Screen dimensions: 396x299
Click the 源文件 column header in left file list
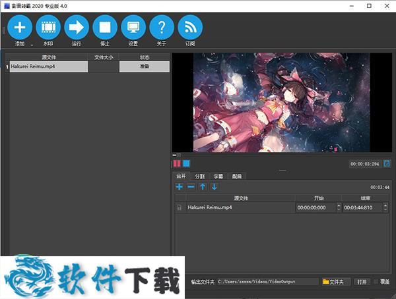point(49,57)
